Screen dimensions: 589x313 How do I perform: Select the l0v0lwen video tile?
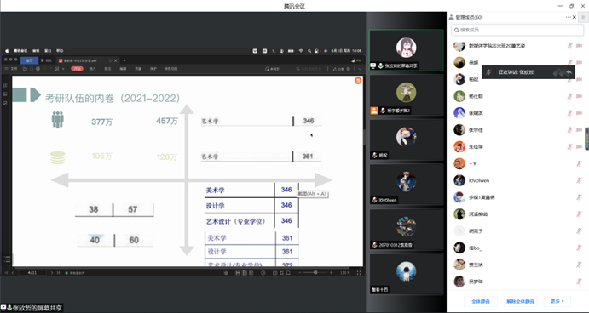coord(406,185)
